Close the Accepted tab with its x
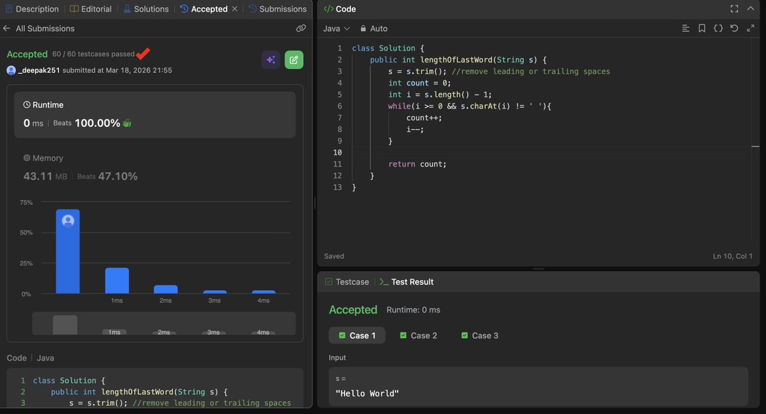The image size is (766, 414). pos(235,9)
